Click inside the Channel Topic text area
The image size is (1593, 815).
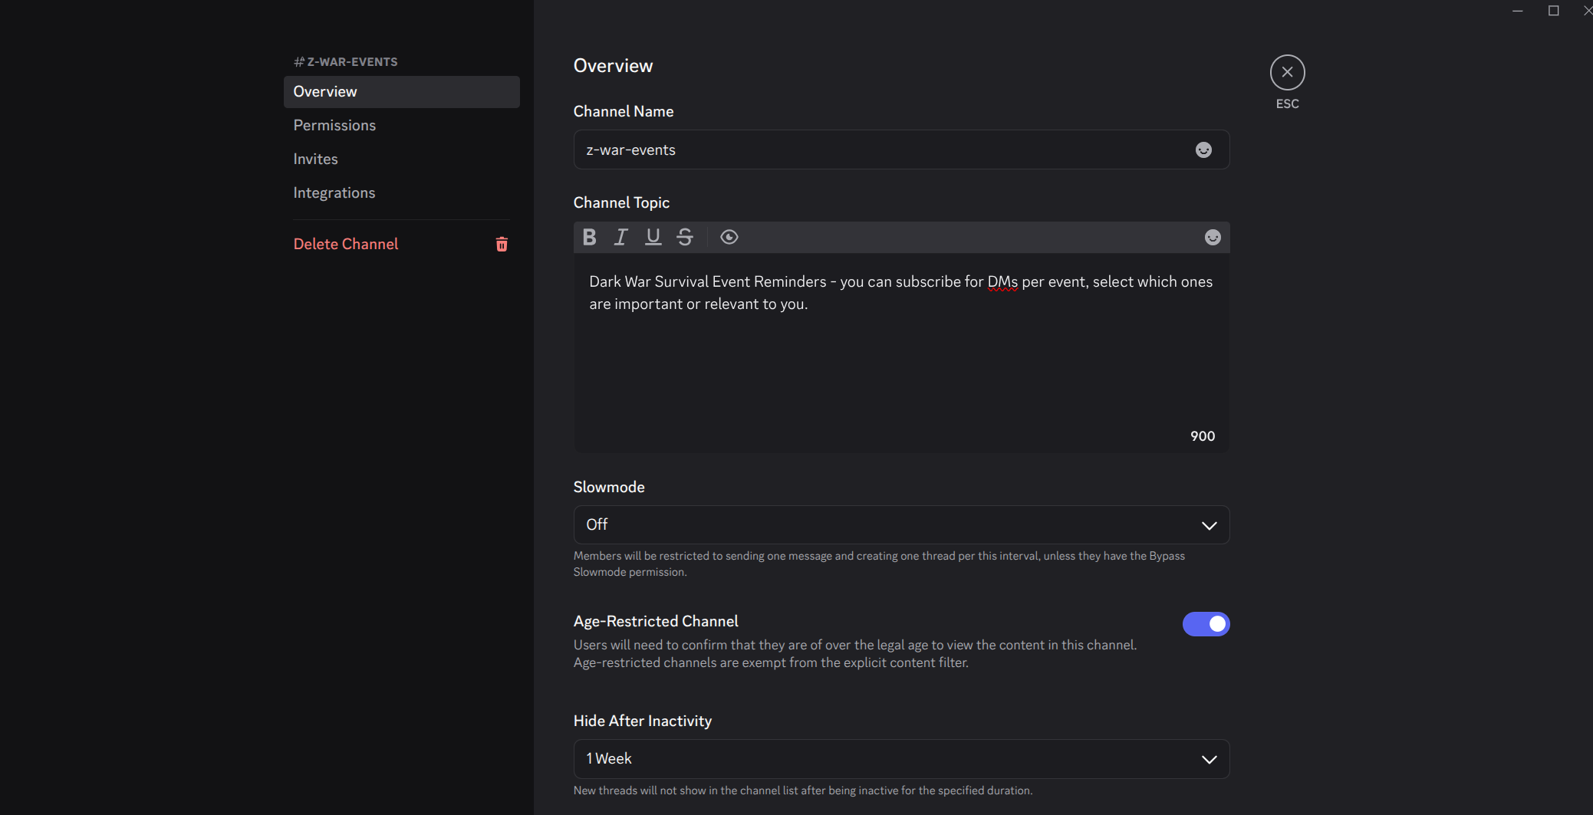point(901,353)
